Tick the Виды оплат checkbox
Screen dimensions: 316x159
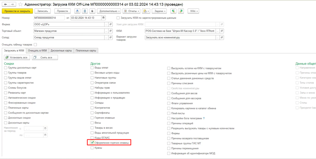(x=92, y=68)
